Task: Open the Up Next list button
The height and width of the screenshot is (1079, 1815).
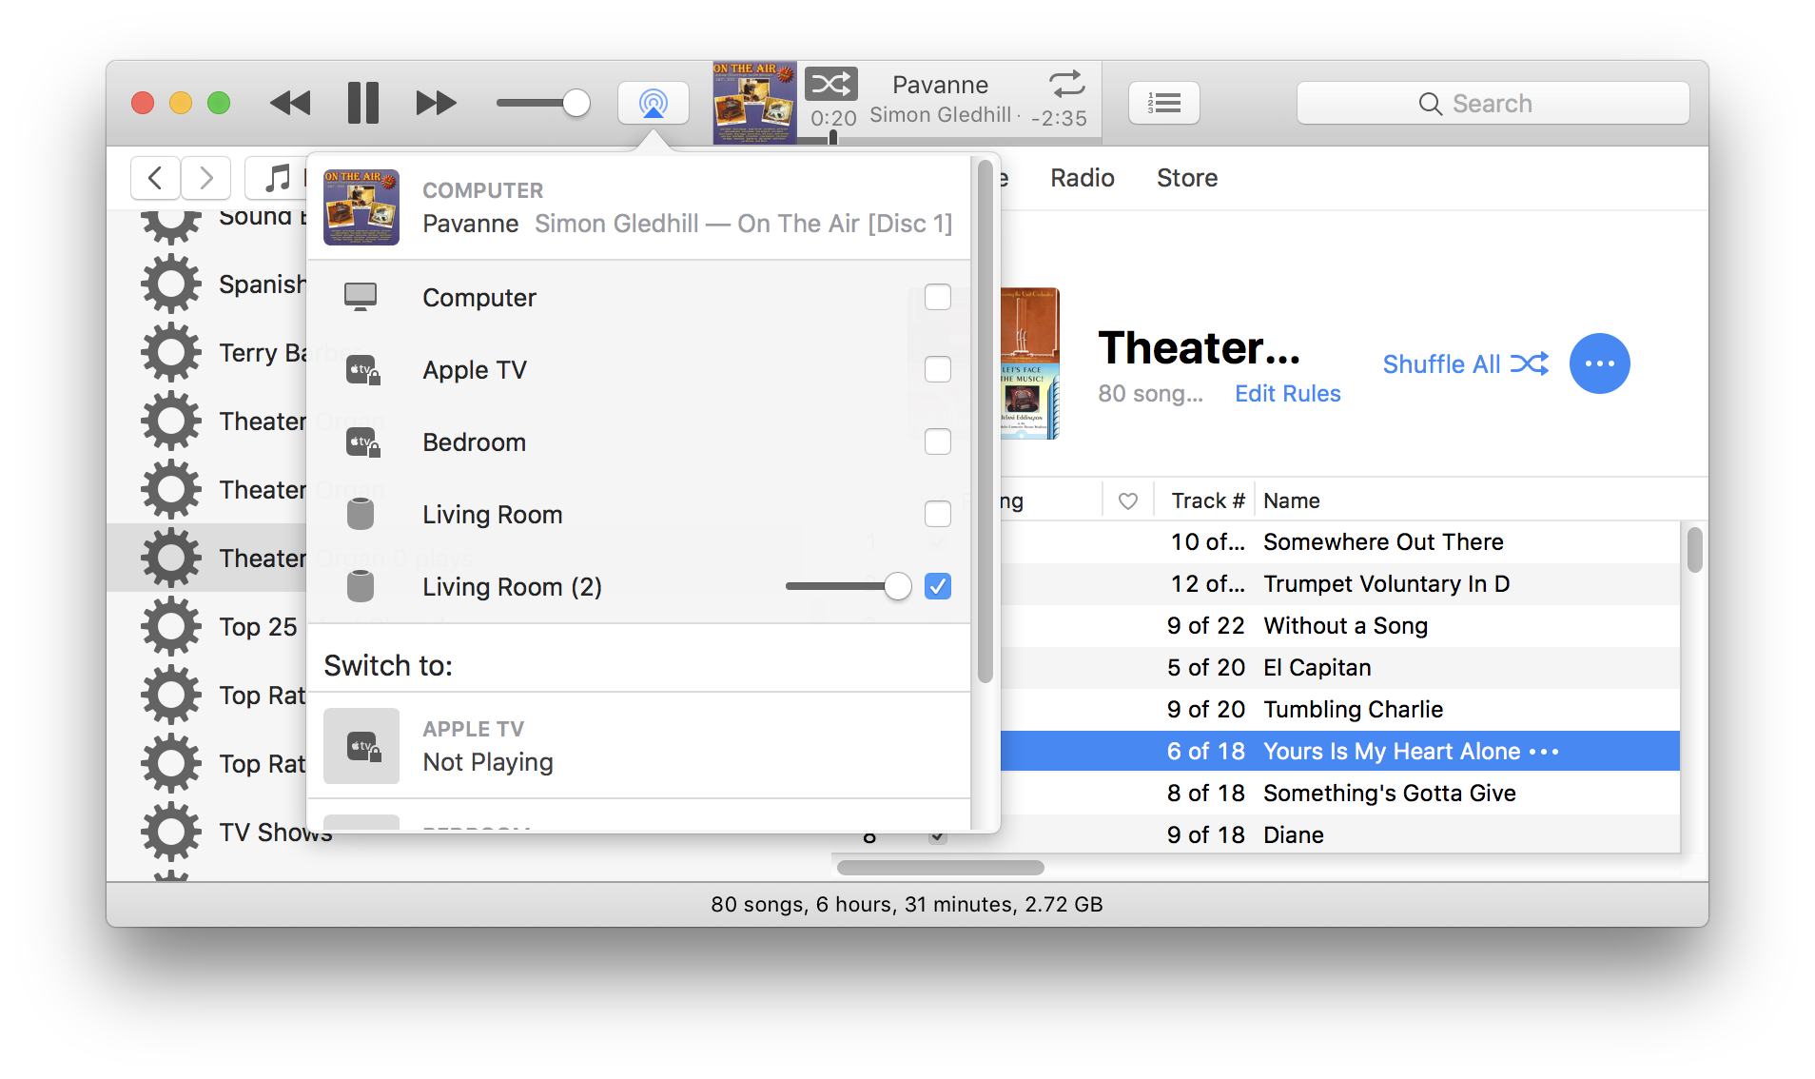Action: 1163,103
